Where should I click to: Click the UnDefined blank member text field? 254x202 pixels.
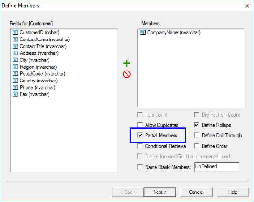[x=217, y=167]
